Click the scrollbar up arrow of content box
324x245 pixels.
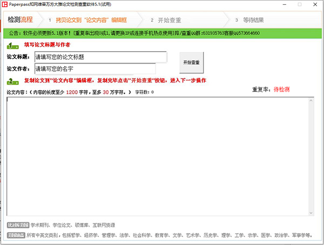tap(311, 100)
